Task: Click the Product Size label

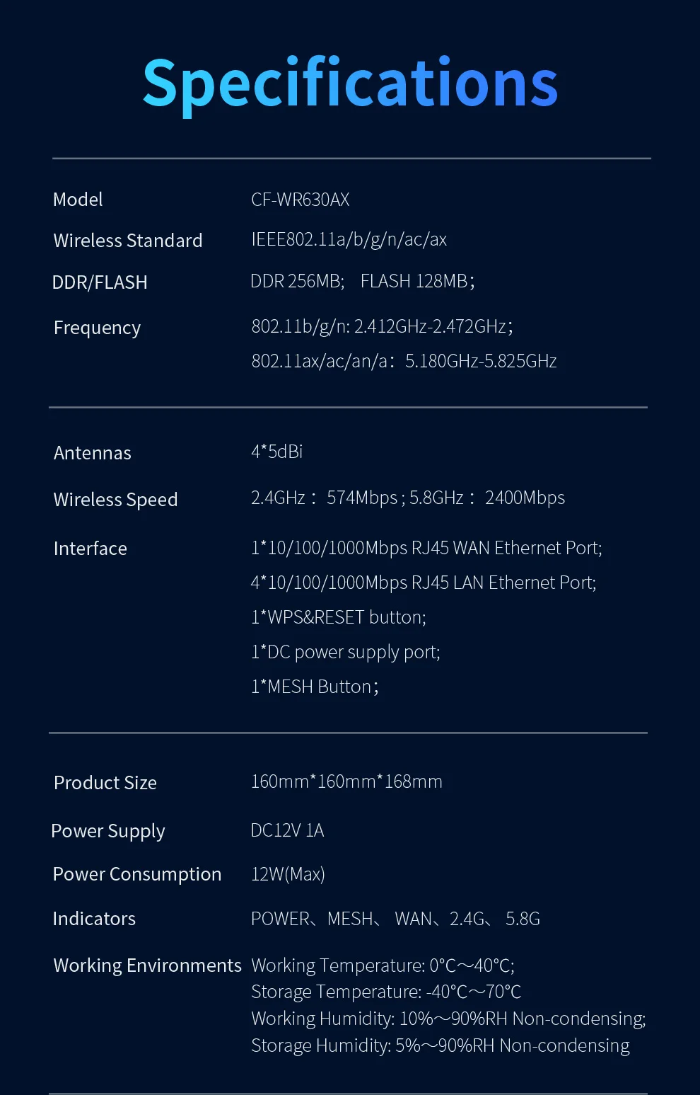Action: pos(105,783)
